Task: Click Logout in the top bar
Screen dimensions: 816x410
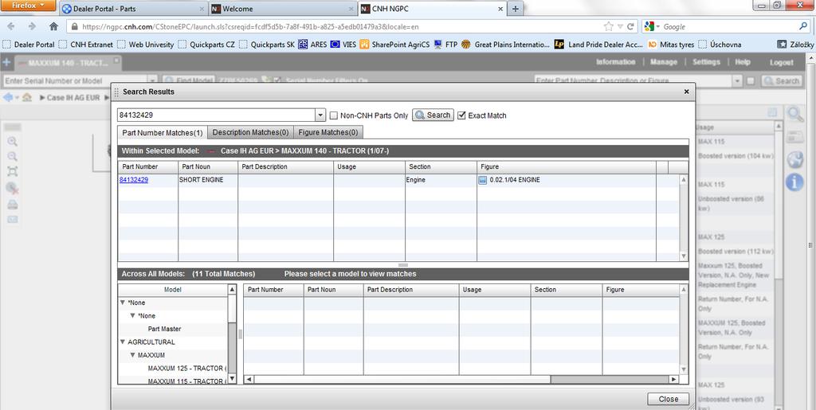Action: [782, 62]
